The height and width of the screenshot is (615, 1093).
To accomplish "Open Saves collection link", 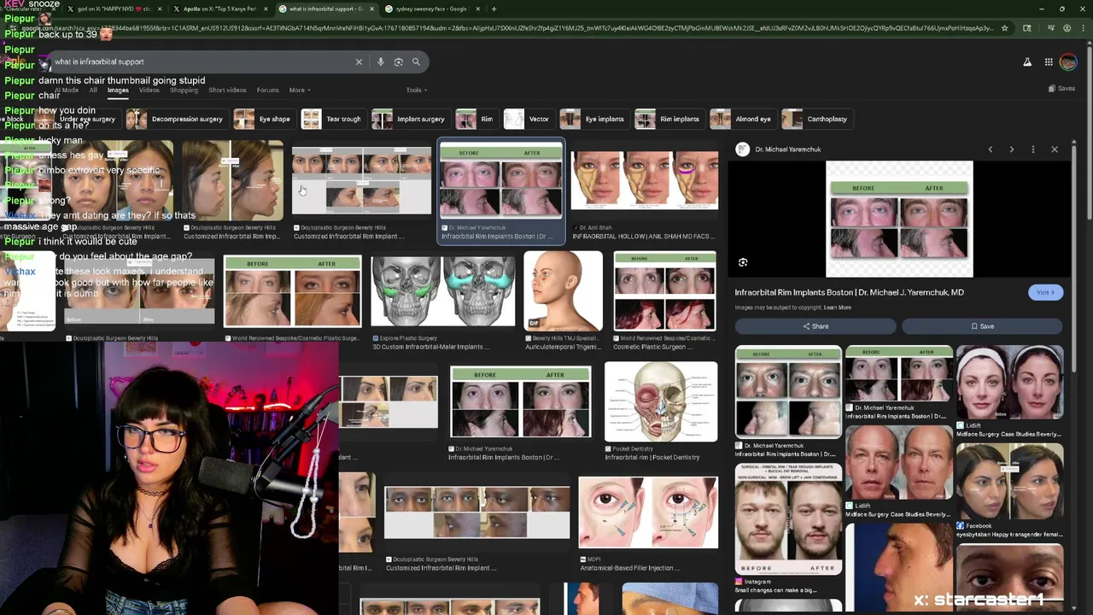I will [x=1062, y=89].
